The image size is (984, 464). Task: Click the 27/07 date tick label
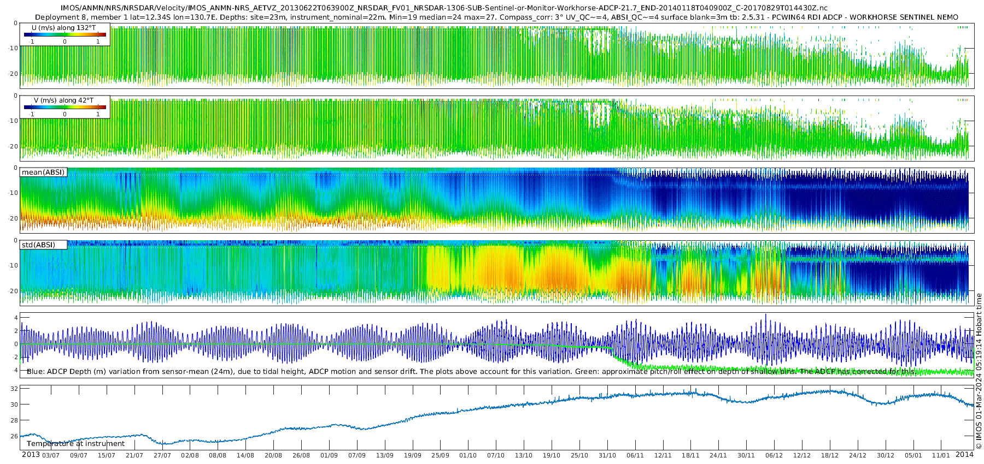[162, 455]
